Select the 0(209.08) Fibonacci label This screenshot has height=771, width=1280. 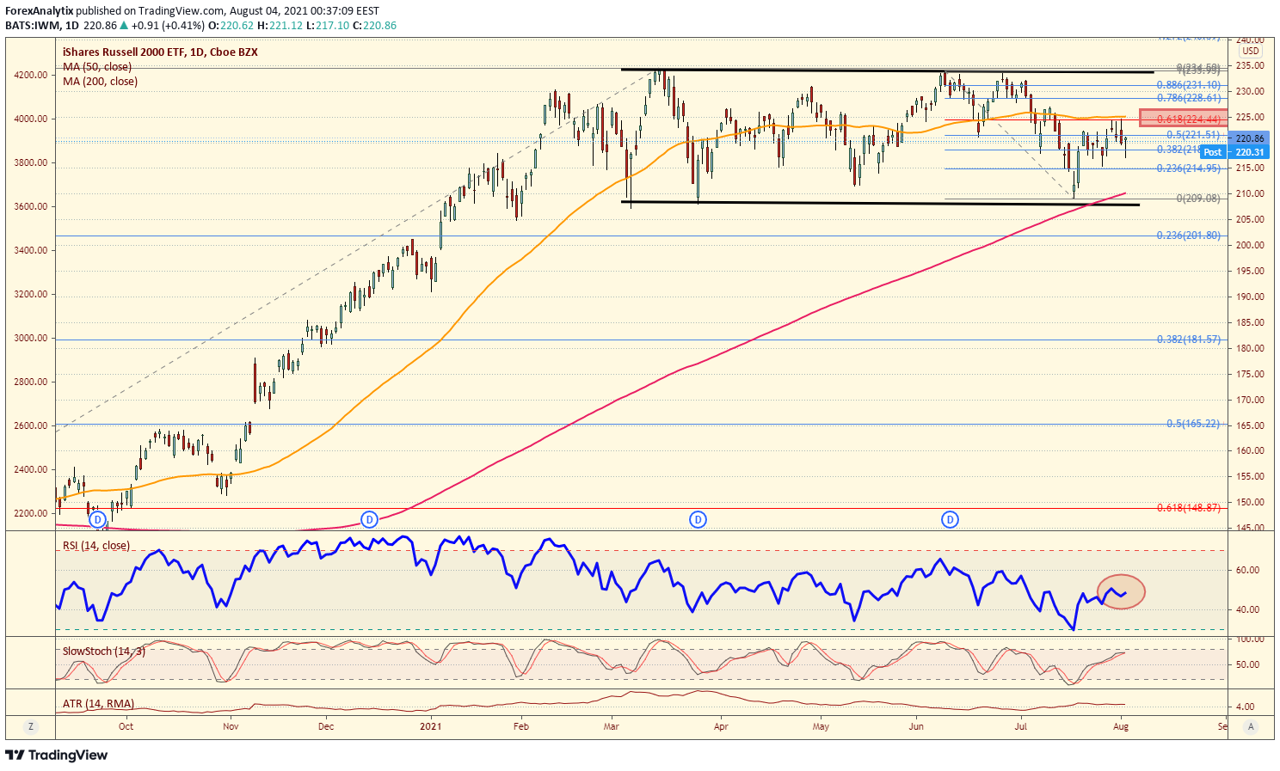pyautogui.click(x=1198, y=199)
